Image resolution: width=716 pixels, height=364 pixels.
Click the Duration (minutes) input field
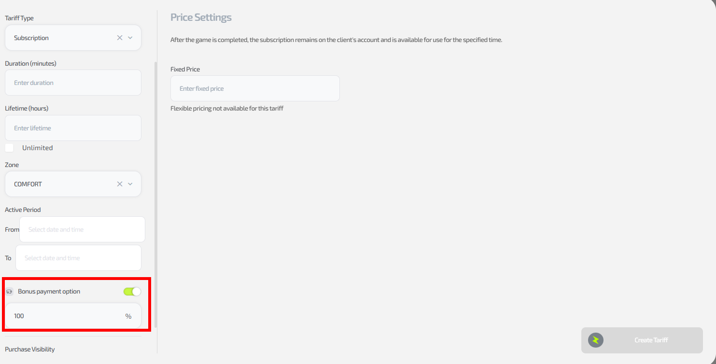click(73, 83)
